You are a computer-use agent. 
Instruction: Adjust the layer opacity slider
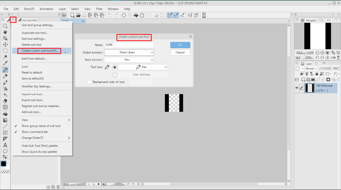click(x=325, y=68)
